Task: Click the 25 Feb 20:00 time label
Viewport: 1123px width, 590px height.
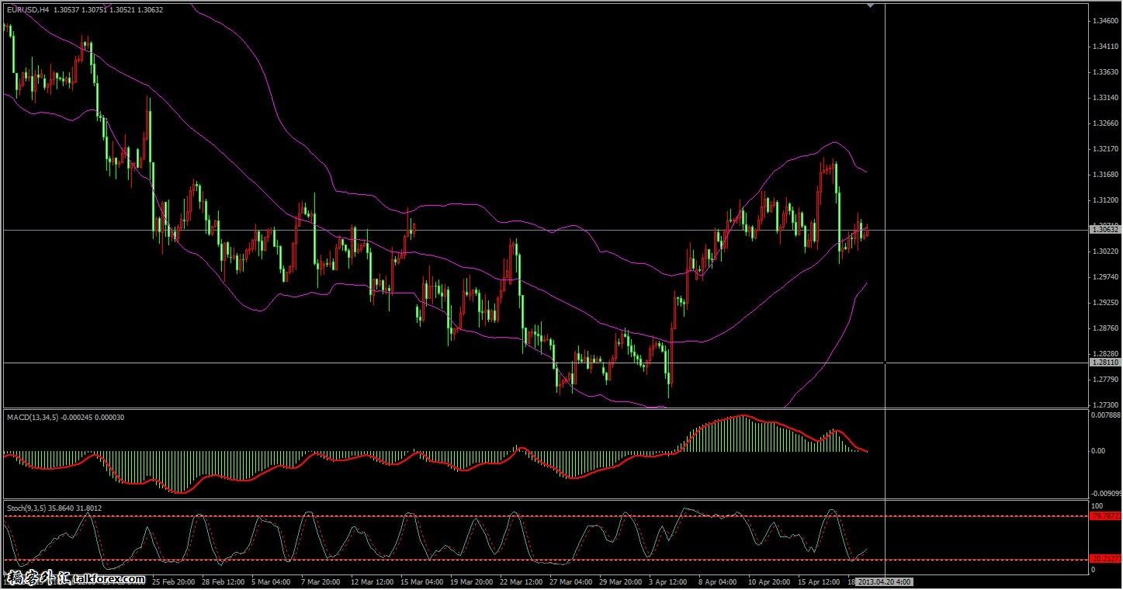Action: click(175, 581)
